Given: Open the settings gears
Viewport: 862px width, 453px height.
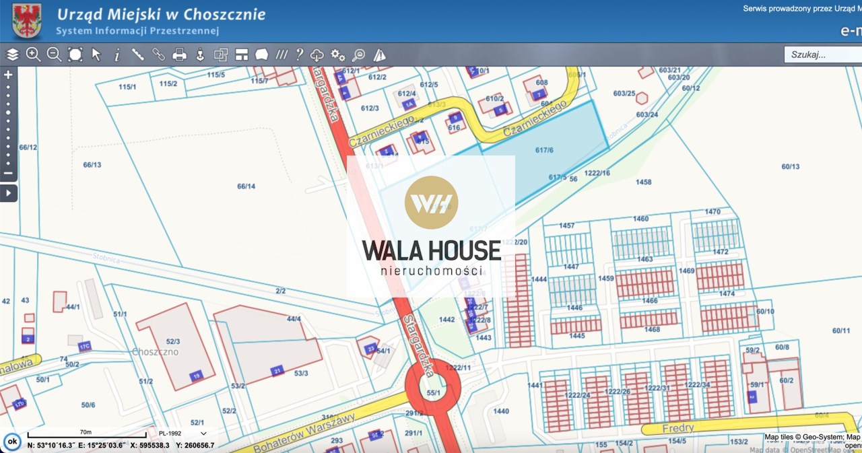Looking at the screenshot, I should pyautogui.click(x=338, y=55).
